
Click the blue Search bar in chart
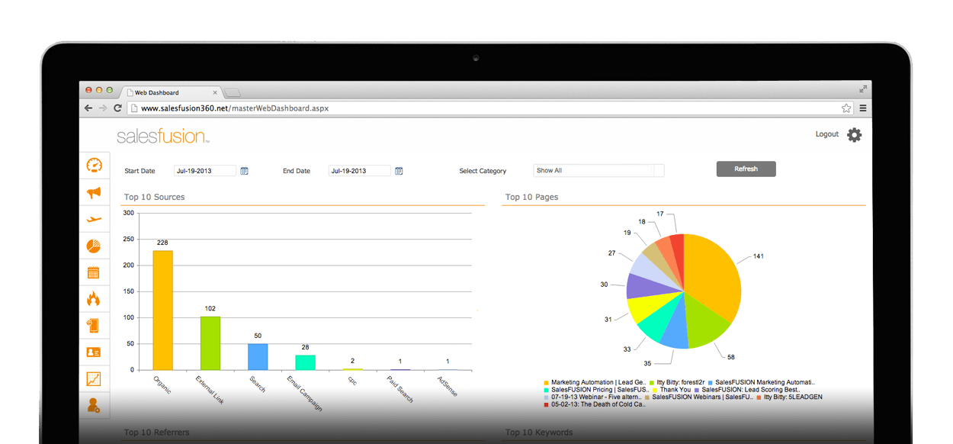258,357
